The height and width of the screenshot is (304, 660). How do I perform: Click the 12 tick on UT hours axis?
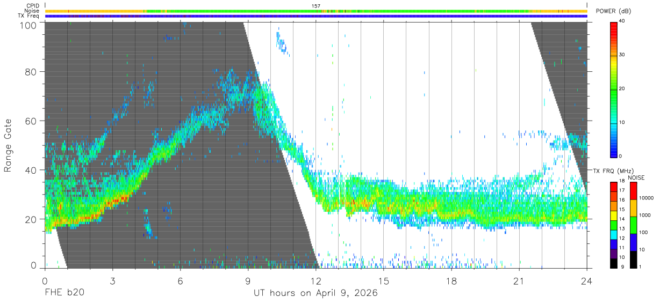[x=316, y=280]
